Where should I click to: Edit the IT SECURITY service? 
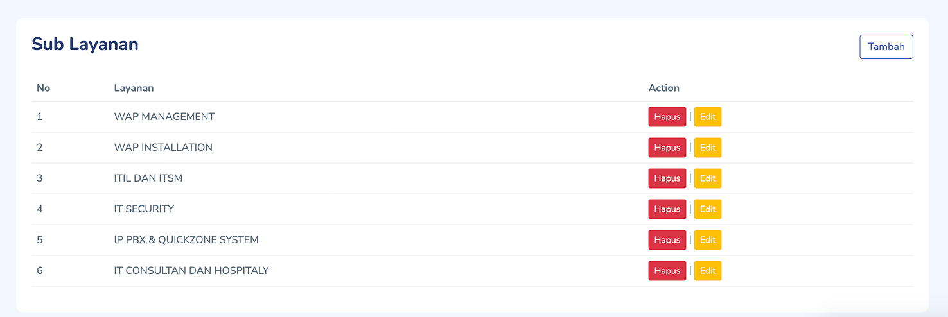(707, 209)
